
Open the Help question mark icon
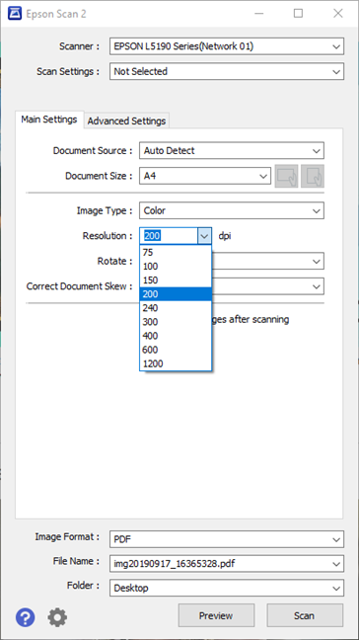[26, 617]
